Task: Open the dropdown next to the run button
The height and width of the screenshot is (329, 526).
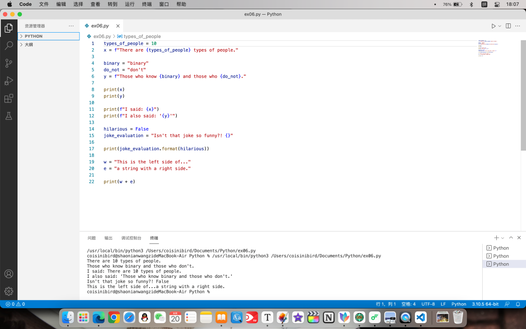Action: [499, 26]
